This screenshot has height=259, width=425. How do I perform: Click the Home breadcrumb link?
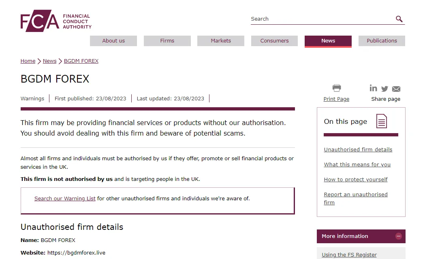(x=28, y=61)
